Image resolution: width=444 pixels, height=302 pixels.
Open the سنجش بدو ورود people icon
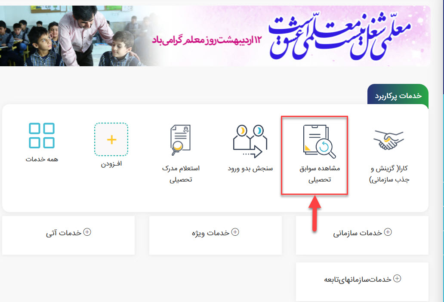(x=250, y=141)
